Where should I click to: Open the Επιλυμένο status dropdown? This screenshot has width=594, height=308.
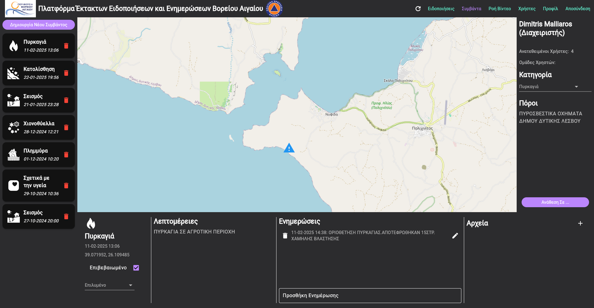[x=109, y=285]
